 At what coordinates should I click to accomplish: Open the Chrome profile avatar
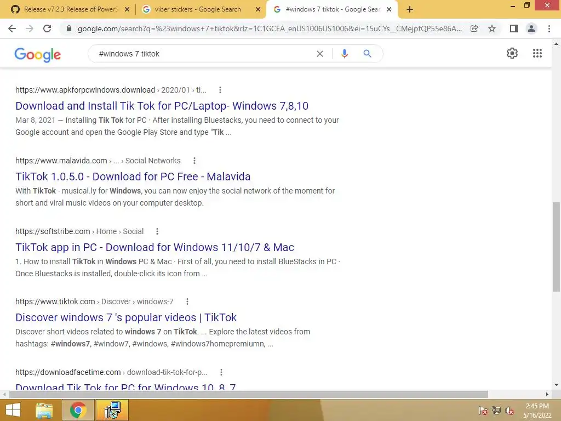click(531, 29)
